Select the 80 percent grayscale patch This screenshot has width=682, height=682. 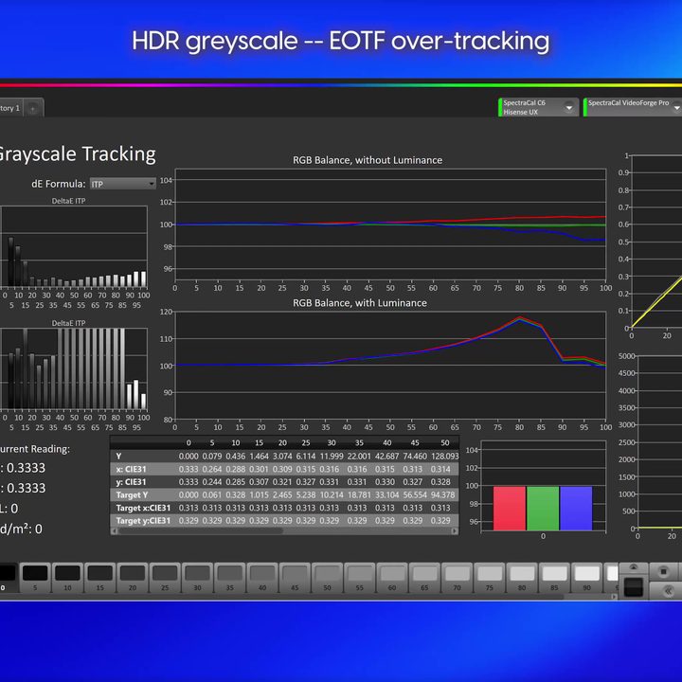point(522,577)
